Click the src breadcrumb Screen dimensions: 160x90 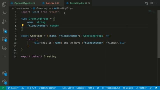click(x=13, y=8)
